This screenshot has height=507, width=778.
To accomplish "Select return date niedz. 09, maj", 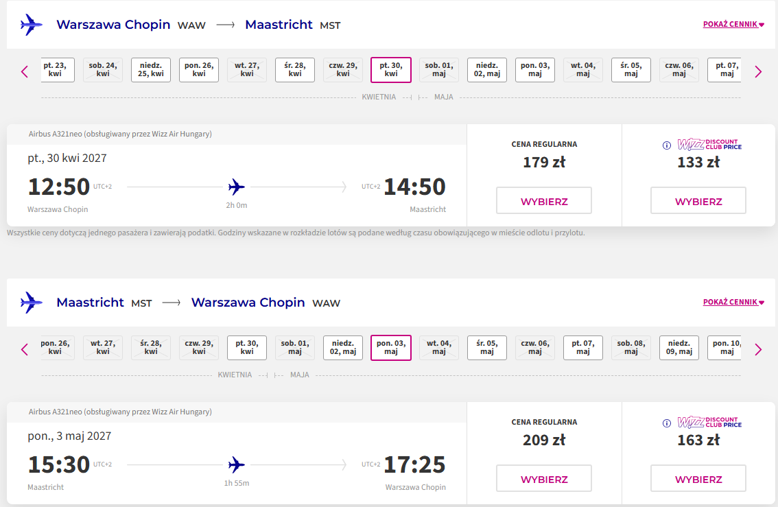I will [x=679, y=348].
